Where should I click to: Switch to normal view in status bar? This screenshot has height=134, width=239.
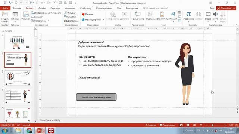point(181,125)
